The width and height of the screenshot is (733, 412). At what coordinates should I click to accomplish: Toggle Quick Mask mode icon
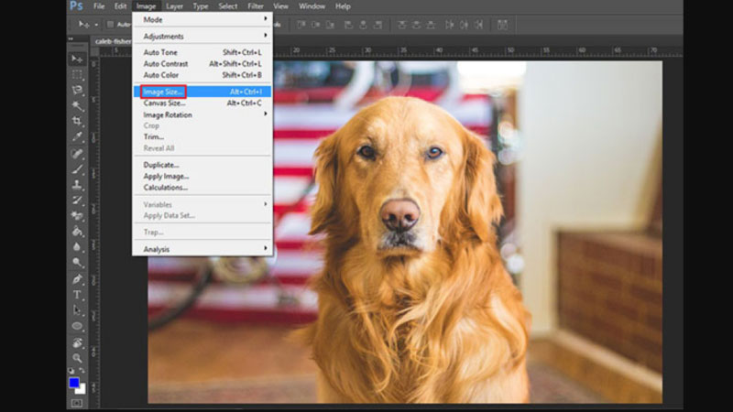77,403
